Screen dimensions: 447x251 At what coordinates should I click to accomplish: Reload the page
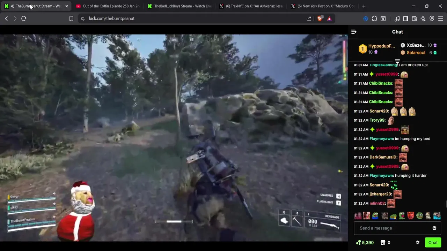[24, 18]
